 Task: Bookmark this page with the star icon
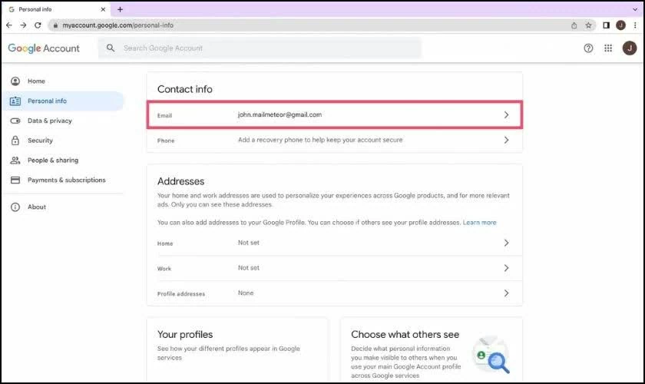click(x=589, y=25)
